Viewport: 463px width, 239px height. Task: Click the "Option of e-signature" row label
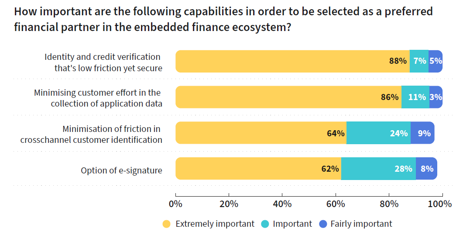(x=121, y=170)
